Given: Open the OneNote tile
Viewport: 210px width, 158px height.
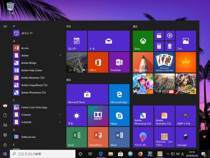Looking at the screenshot, I should (x=119, y=62).
